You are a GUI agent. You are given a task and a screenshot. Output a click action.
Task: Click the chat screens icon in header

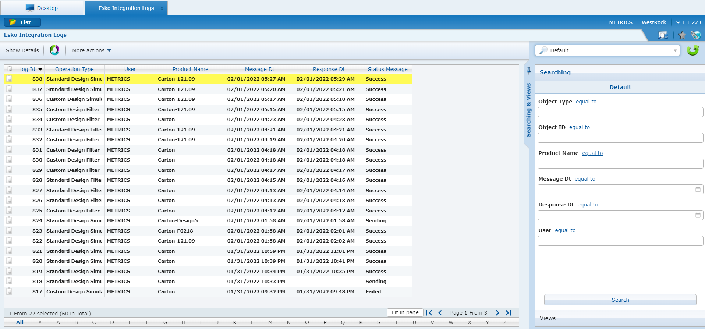pos(663,35)
